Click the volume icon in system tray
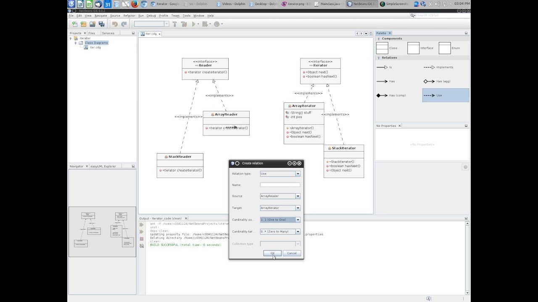Image resolution: width=538 pixels, height=302 pixels. 437,4
